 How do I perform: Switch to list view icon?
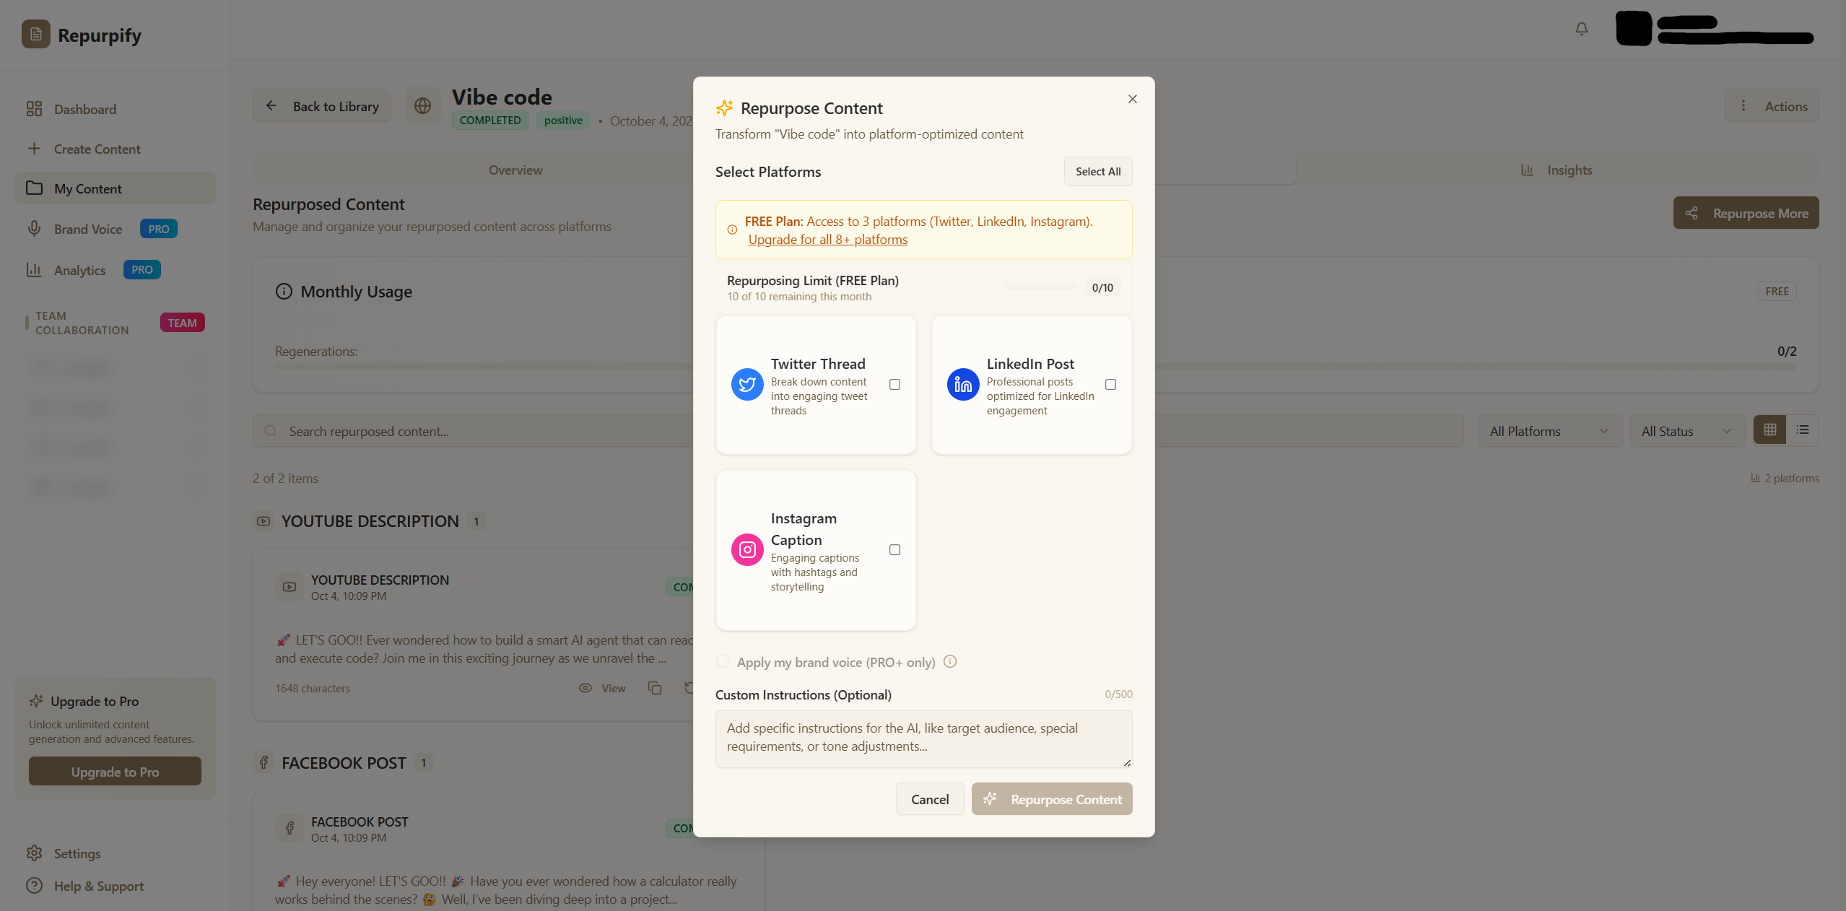(x=1803, y=430)
